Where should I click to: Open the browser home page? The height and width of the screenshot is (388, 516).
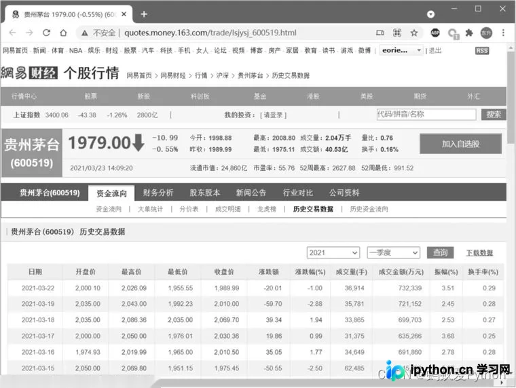click(x=63, y=33)
